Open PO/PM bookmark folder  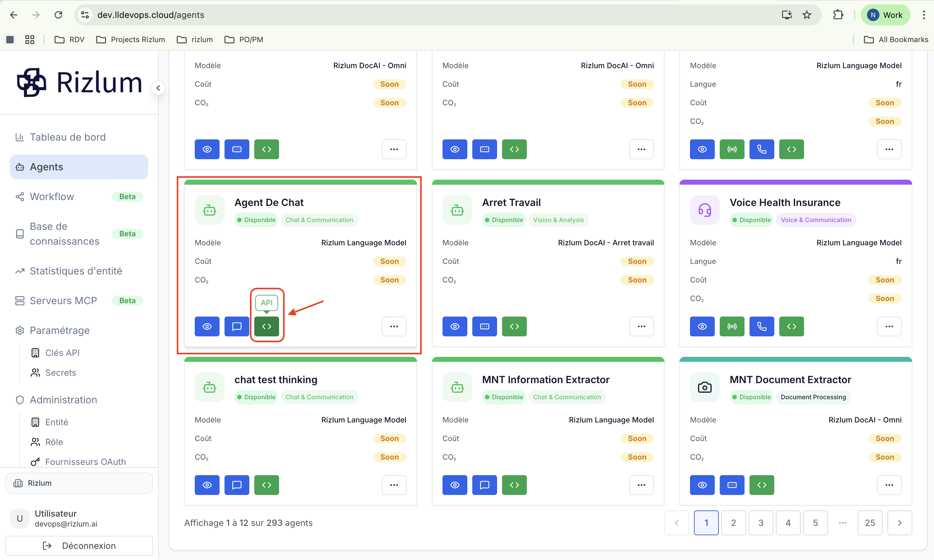[x=244, y=39]
